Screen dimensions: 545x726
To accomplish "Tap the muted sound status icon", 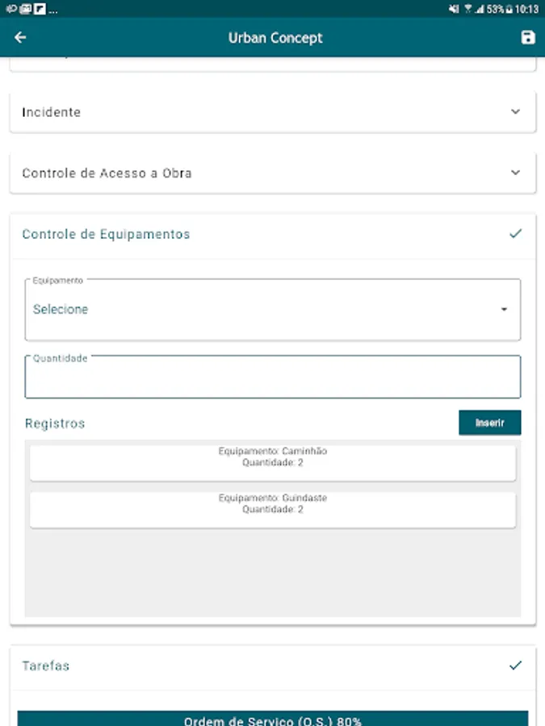I will (454, 9).
